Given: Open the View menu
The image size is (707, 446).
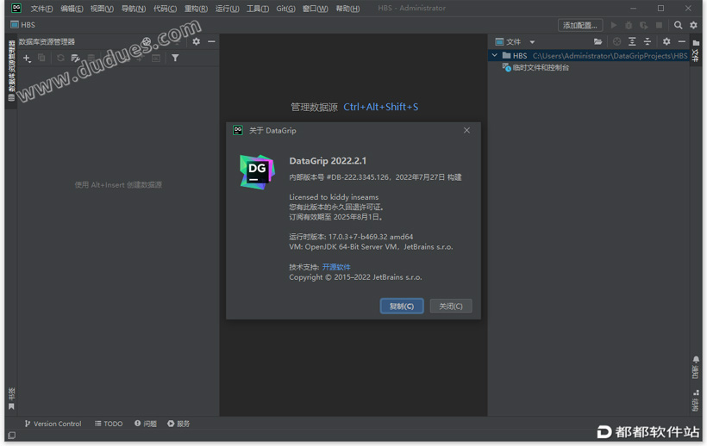Looking at the screenshot, I should pos(102,9).
